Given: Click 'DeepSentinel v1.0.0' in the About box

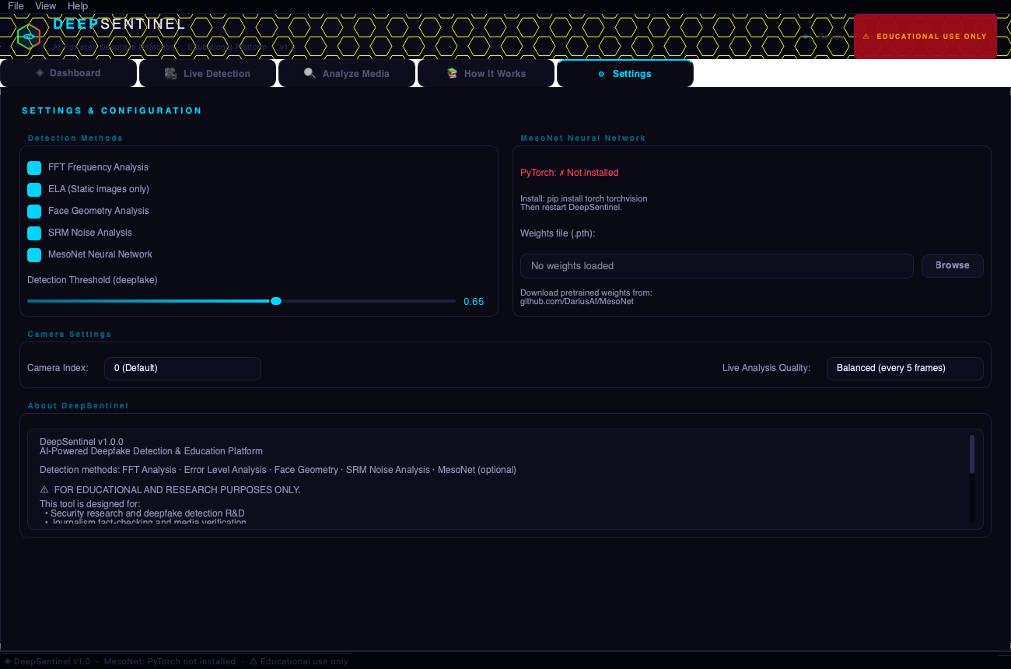Looking at the screenshot, I should (x=82, y=442).
